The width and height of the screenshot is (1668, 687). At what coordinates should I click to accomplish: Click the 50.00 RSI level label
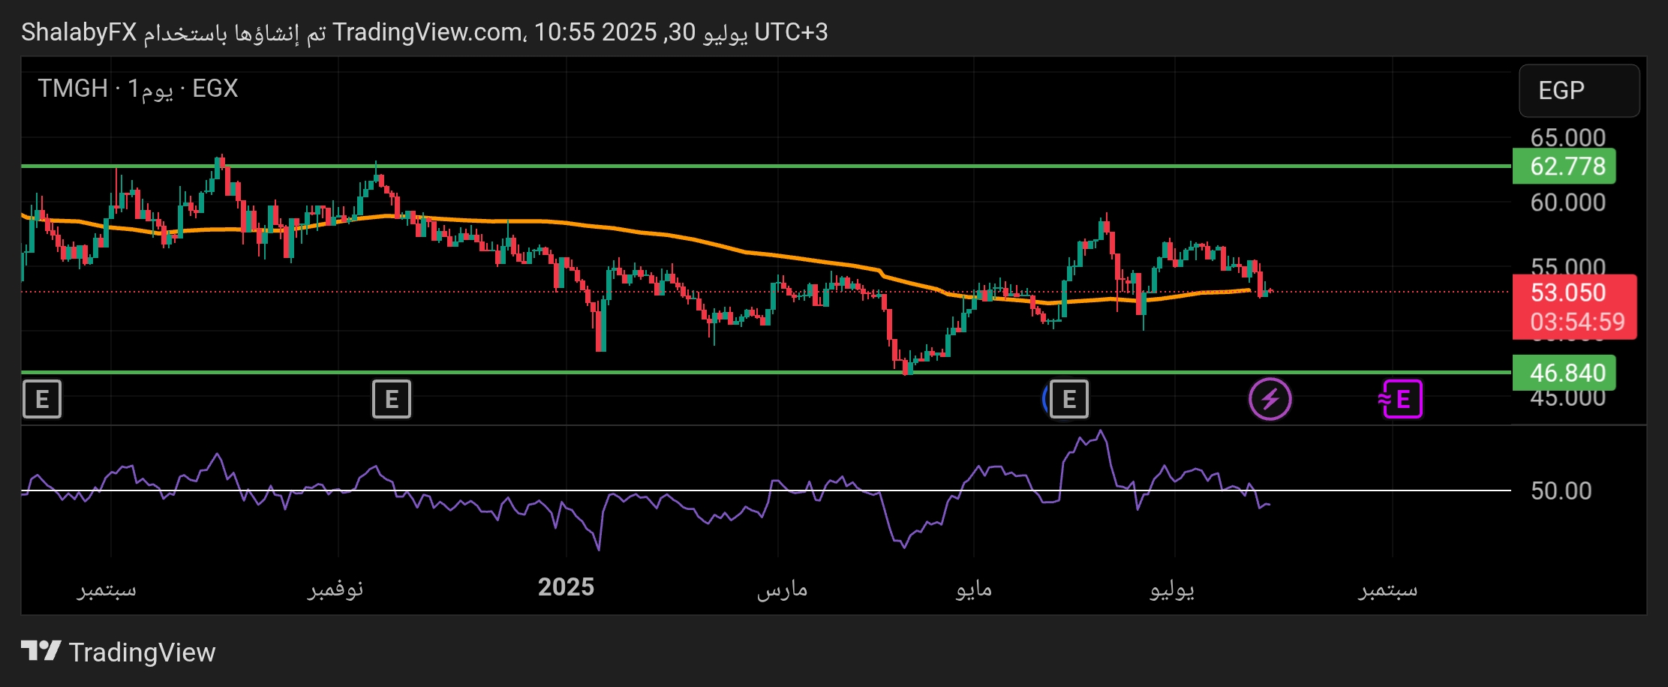pos(1561,490)
